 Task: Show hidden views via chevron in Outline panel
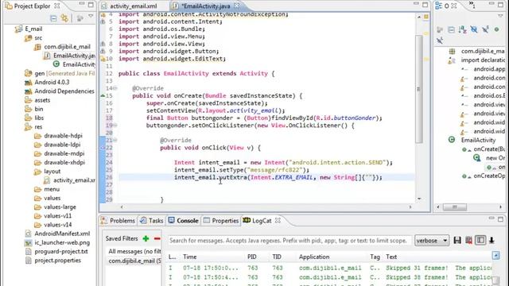(472, 4)
